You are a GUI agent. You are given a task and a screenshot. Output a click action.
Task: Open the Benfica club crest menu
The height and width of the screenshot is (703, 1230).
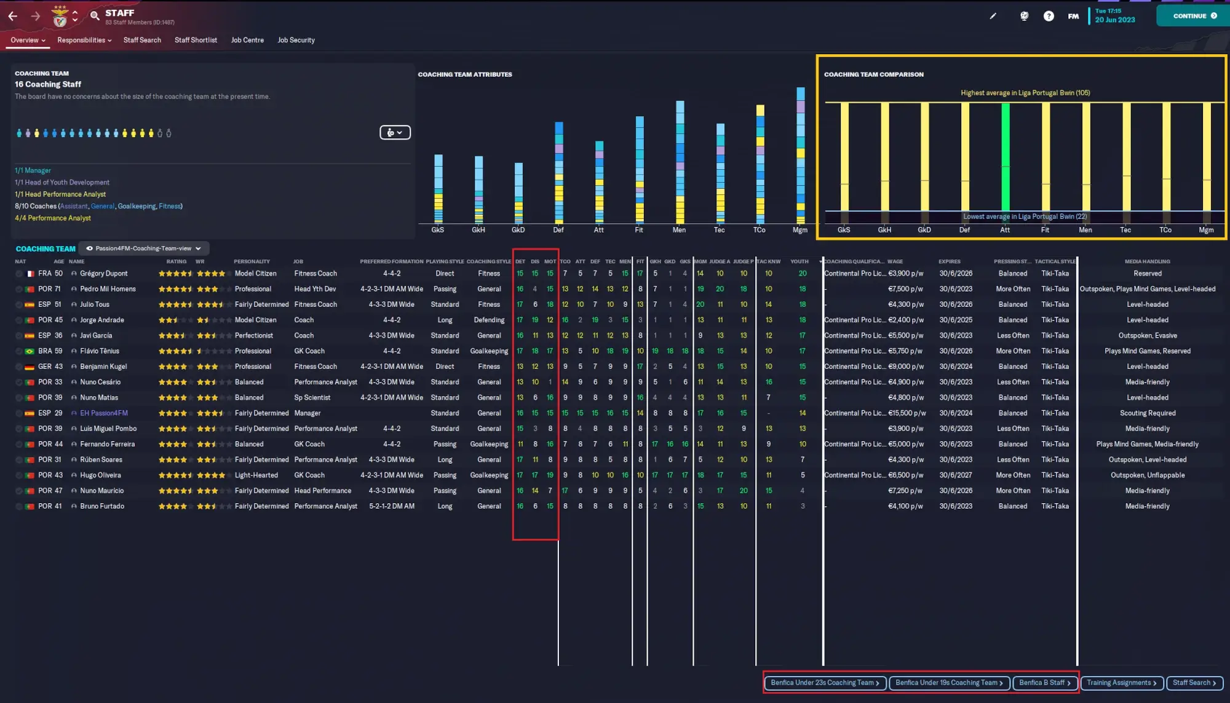[60, 16]
